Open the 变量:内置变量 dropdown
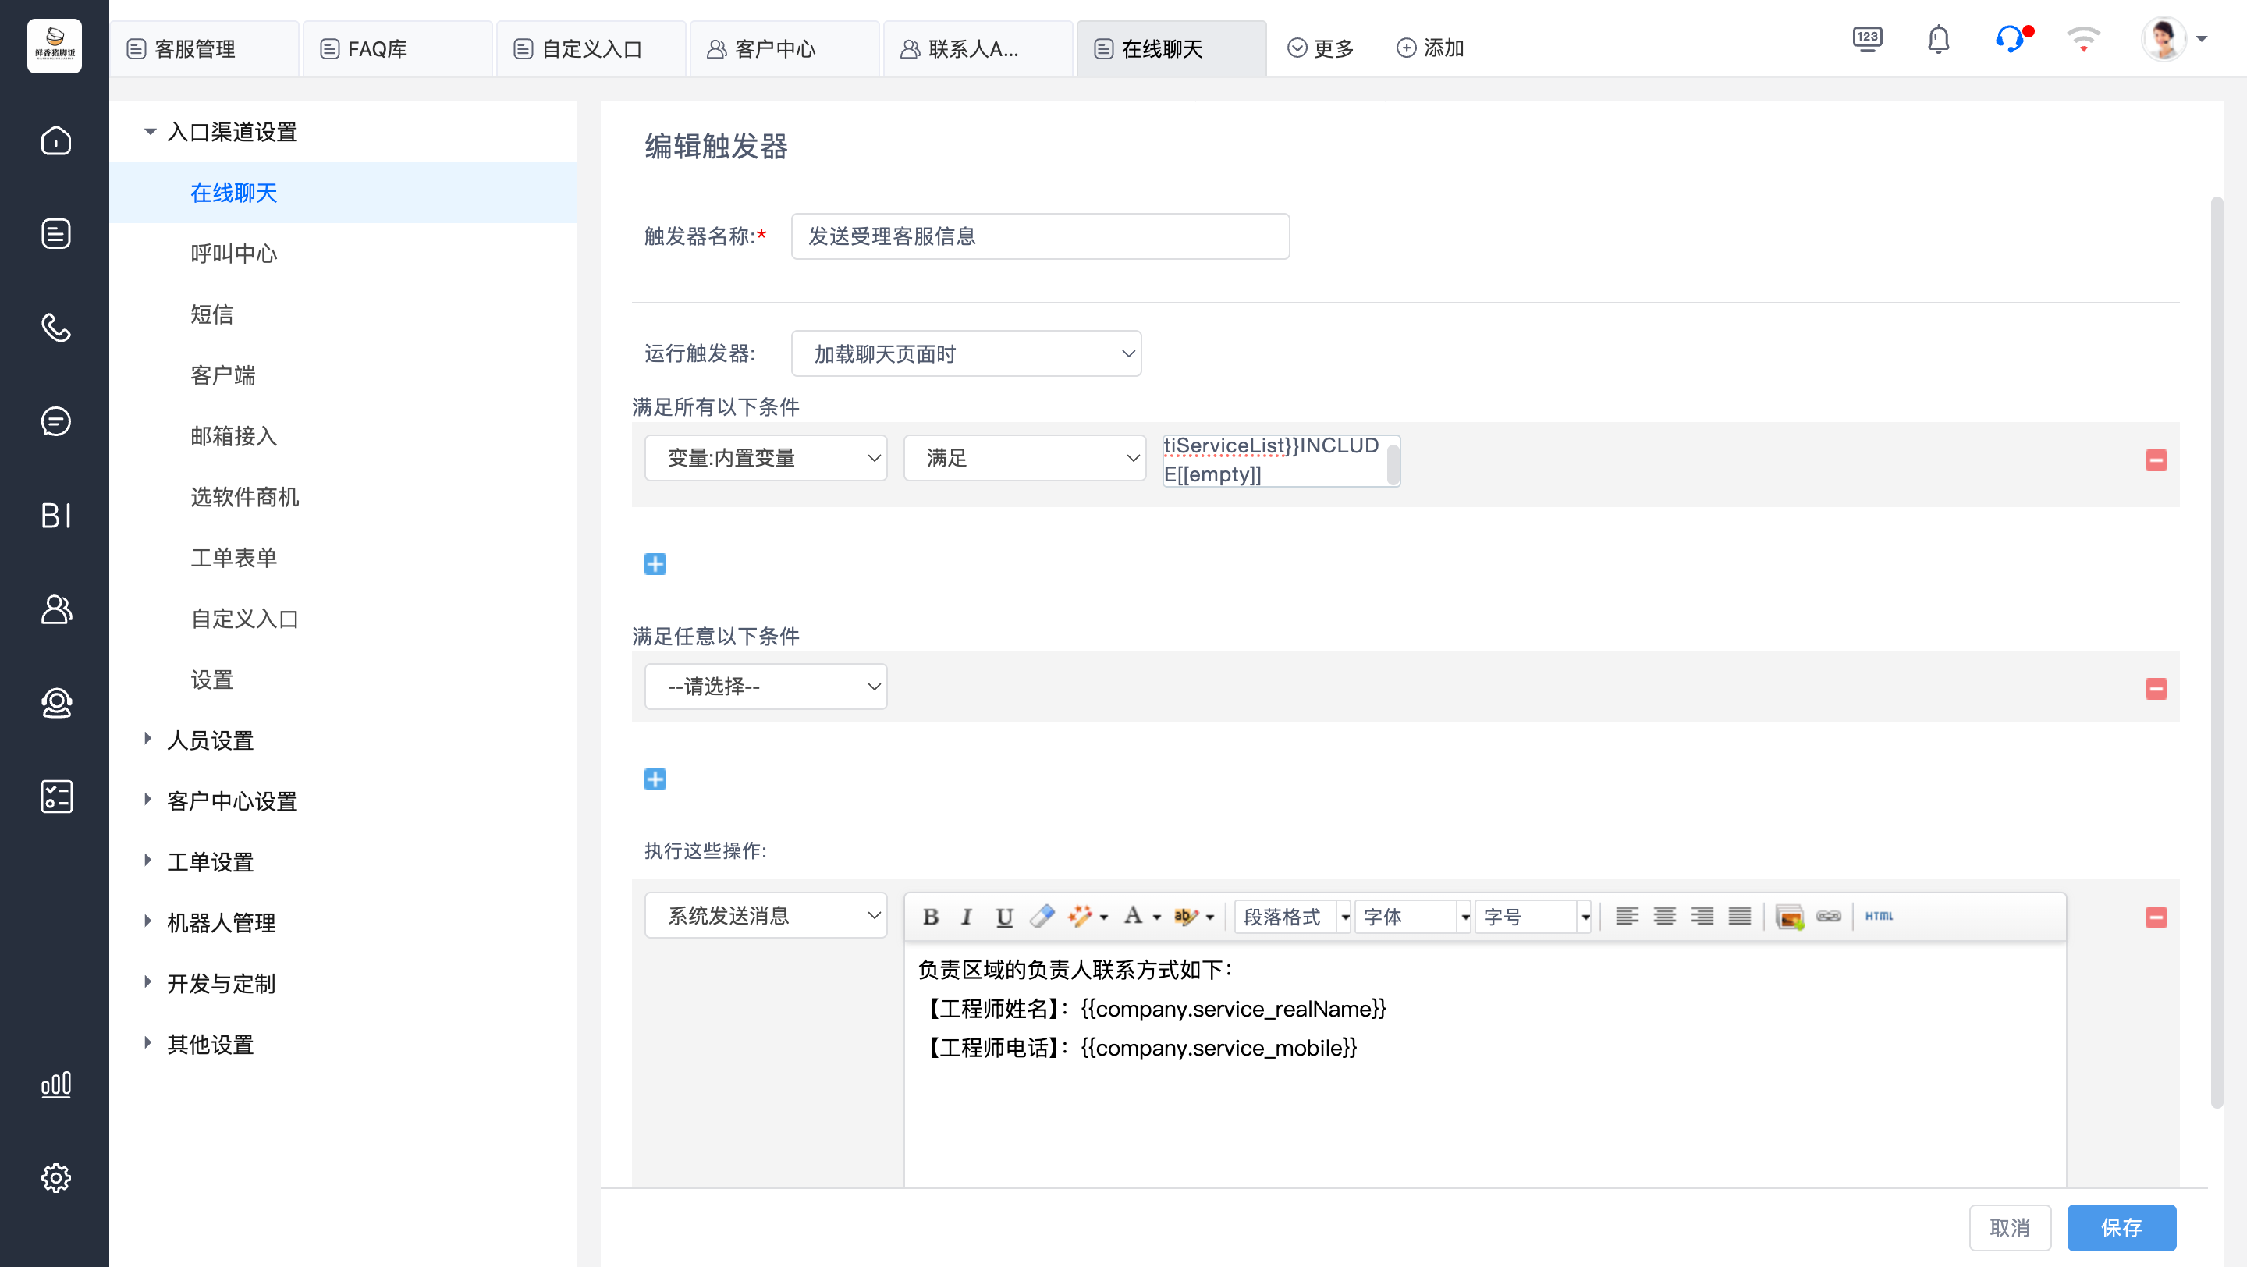The width and height of the screenshot is (2247, 1267). tap(765, 458)
